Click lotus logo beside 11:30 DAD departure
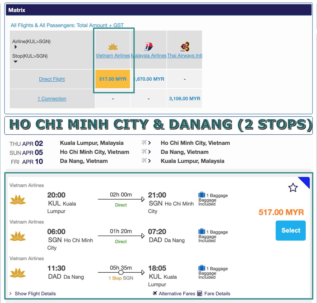This screenshot has width=317, height=303. coord(18,273)
